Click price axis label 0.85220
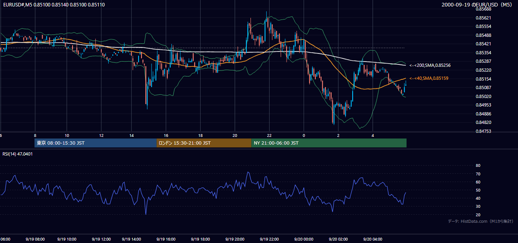Screen dimensions: 518x243 483,70
